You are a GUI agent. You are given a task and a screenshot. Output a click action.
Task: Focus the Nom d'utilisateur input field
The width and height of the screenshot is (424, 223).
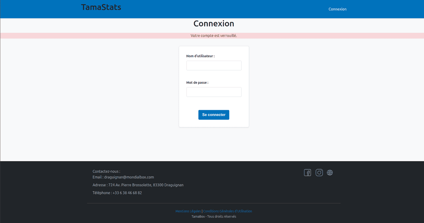(214, 65)
